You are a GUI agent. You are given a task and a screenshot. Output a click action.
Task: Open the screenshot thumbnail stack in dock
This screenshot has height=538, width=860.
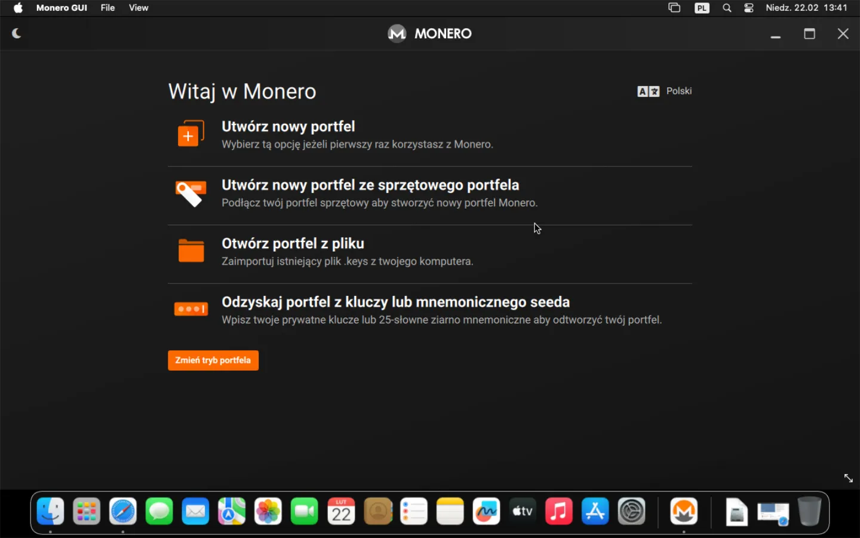773,513
